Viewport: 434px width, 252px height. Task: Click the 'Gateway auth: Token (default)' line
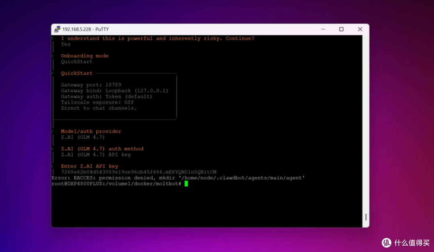click(106, 96)
